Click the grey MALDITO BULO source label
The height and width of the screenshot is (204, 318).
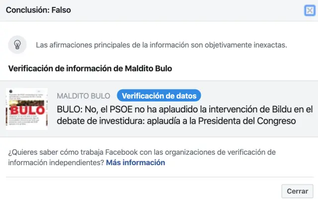84,96
